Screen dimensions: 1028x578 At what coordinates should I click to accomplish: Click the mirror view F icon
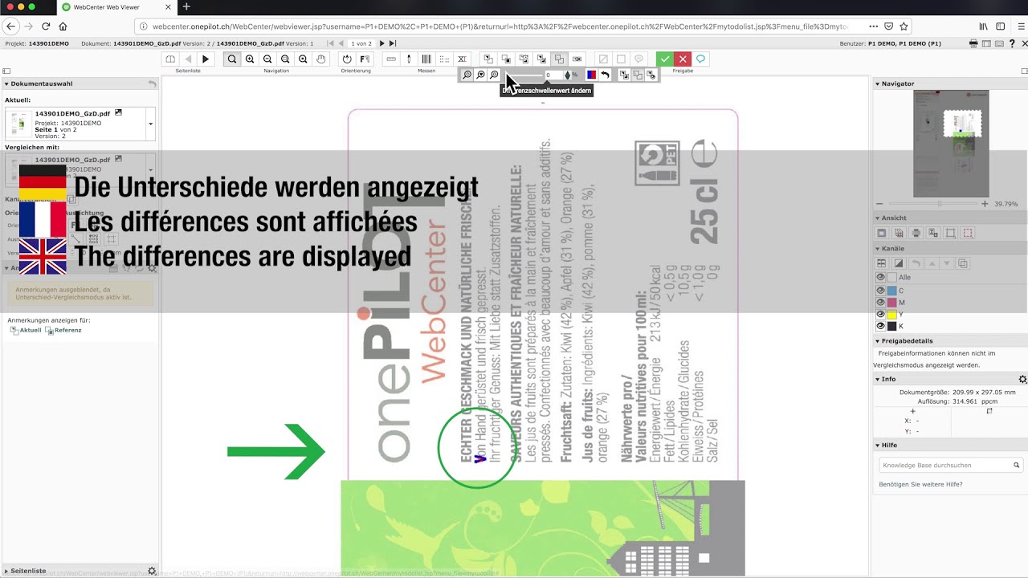point(365,59)
